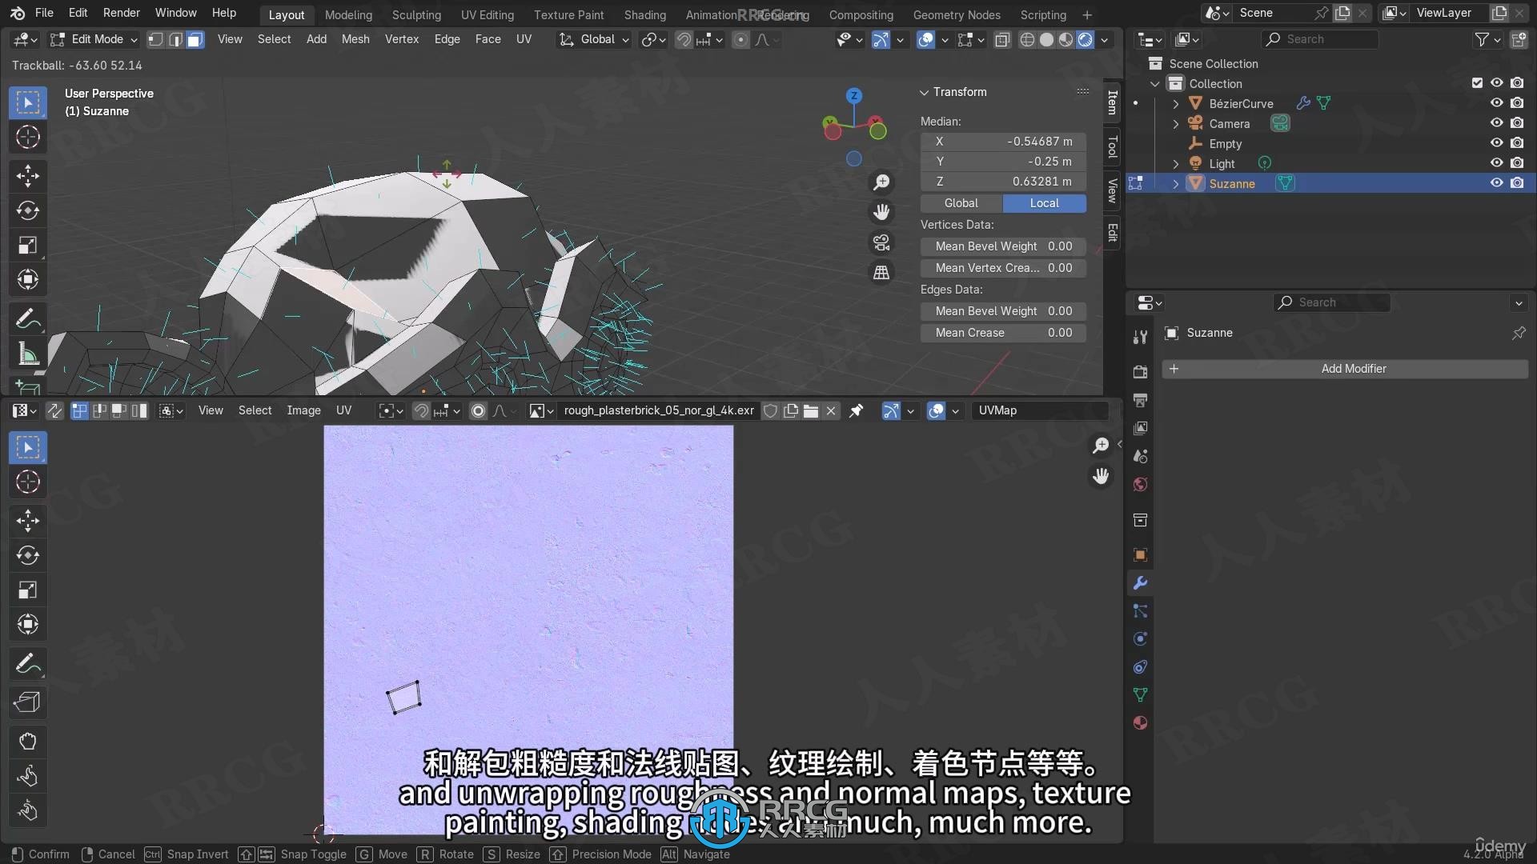
Task: Hide Camera object in viewport
Action: click(x=1496, y=123)
